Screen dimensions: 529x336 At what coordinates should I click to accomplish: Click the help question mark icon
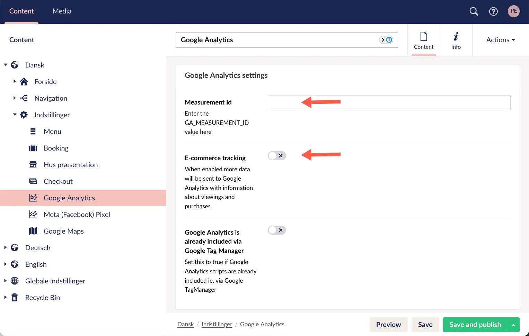[x=493, y=11]
